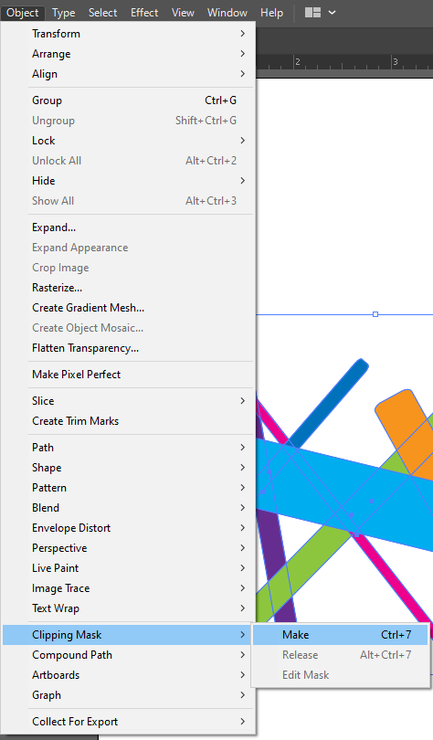Open the Effect menu
Image resolution: width=433 pixels, height=740 pixels.
click(x=144, y=13)
